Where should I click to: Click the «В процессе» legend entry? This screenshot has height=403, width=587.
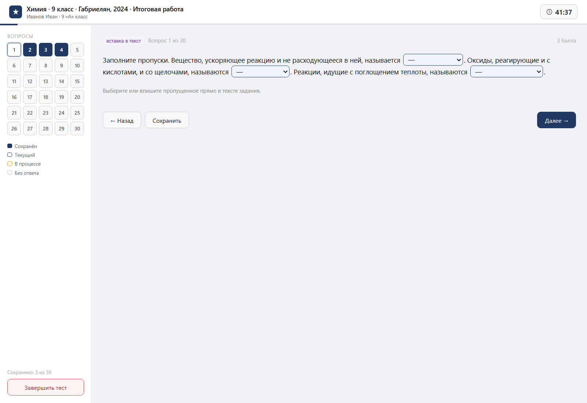(24, 164)
